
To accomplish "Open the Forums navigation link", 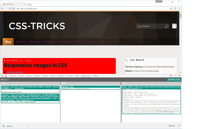I will click(66, 42).
